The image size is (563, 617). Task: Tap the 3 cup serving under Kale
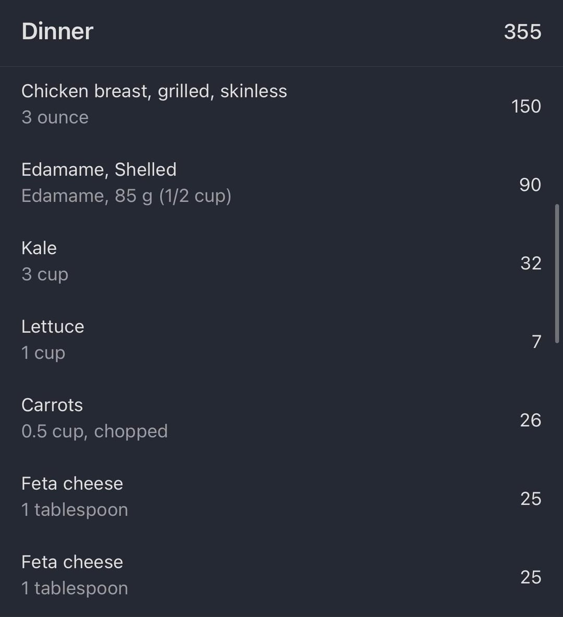point(45,275)
